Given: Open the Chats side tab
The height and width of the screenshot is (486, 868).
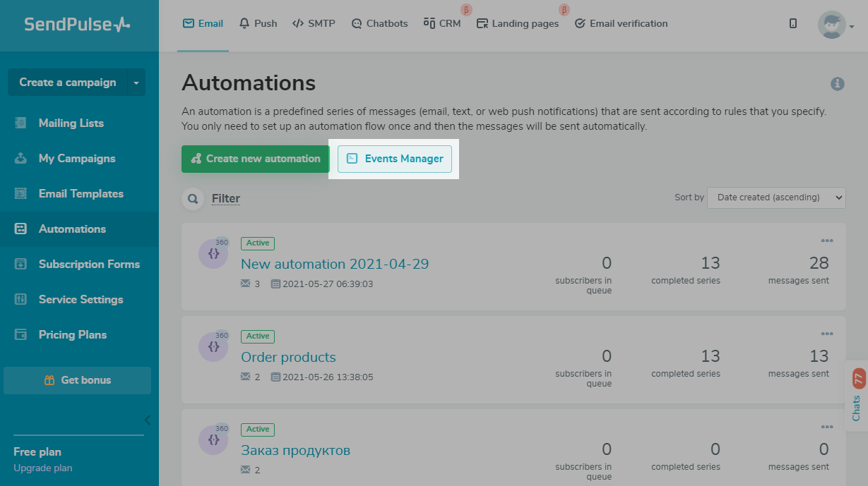Looking at the screenshot, I should [857, 396].
